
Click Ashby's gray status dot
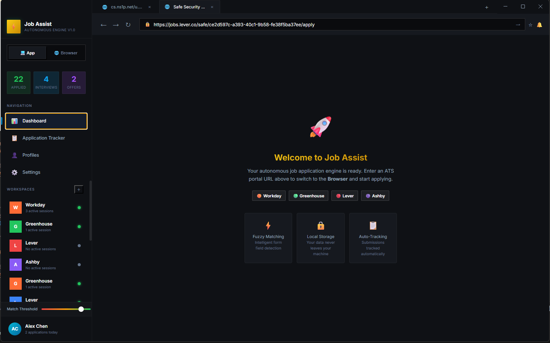coord(79,265)
